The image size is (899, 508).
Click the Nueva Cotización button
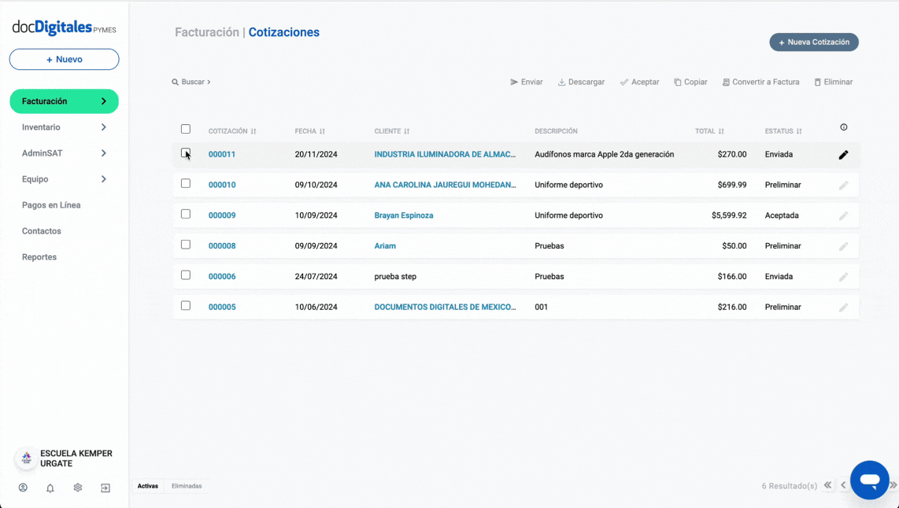(x=813, y=42)
